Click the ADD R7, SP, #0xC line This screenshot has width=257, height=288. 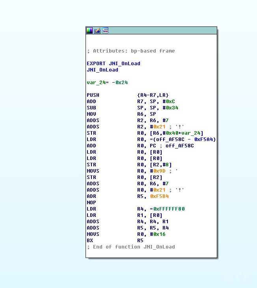[131, 102]
